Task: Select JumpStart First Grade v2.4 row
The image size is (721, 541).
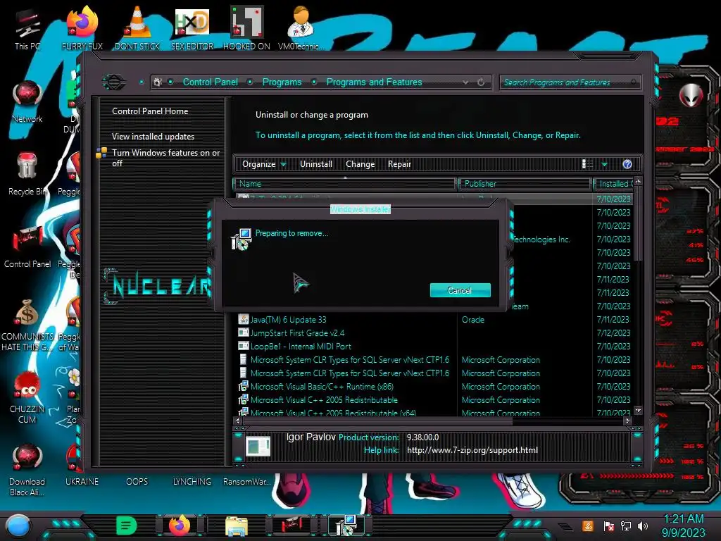Action: click(x=434, y=332)
